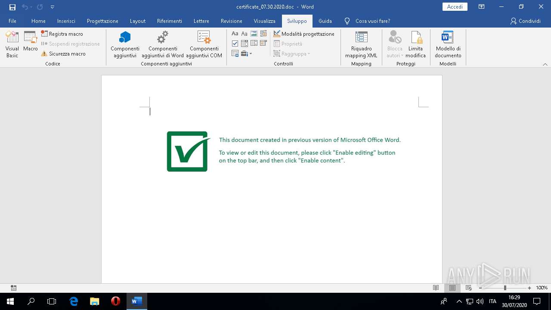Switch to Layout tab

click(138, 21)
